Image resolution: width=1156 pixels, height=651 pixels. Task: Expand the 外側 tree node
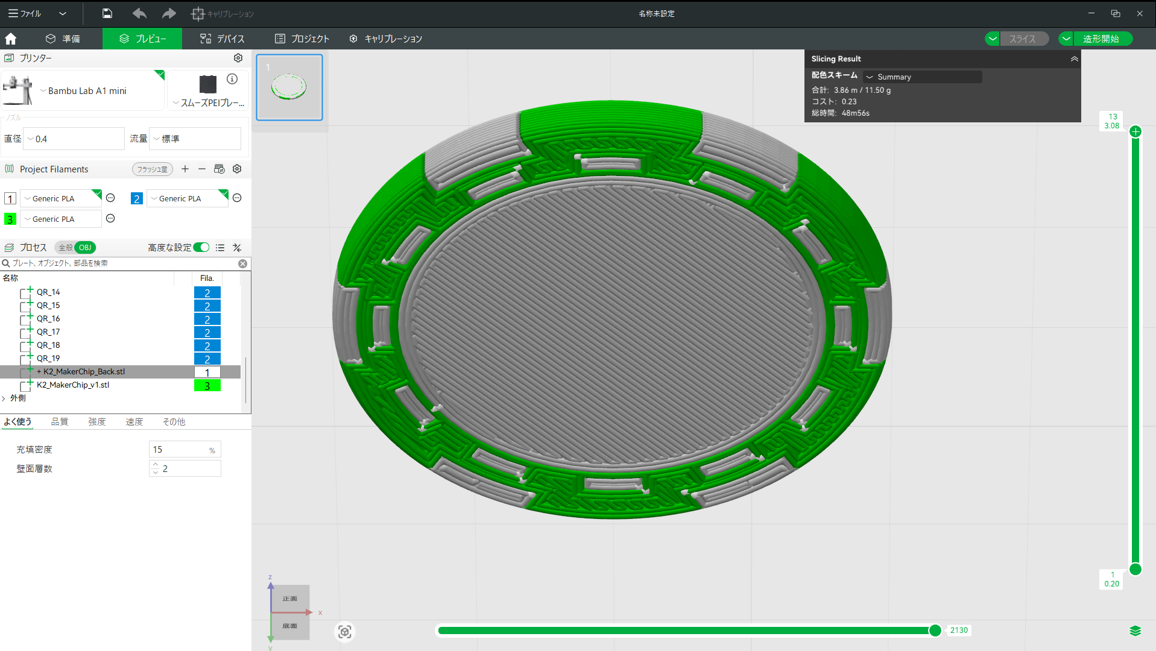point(4,398)
